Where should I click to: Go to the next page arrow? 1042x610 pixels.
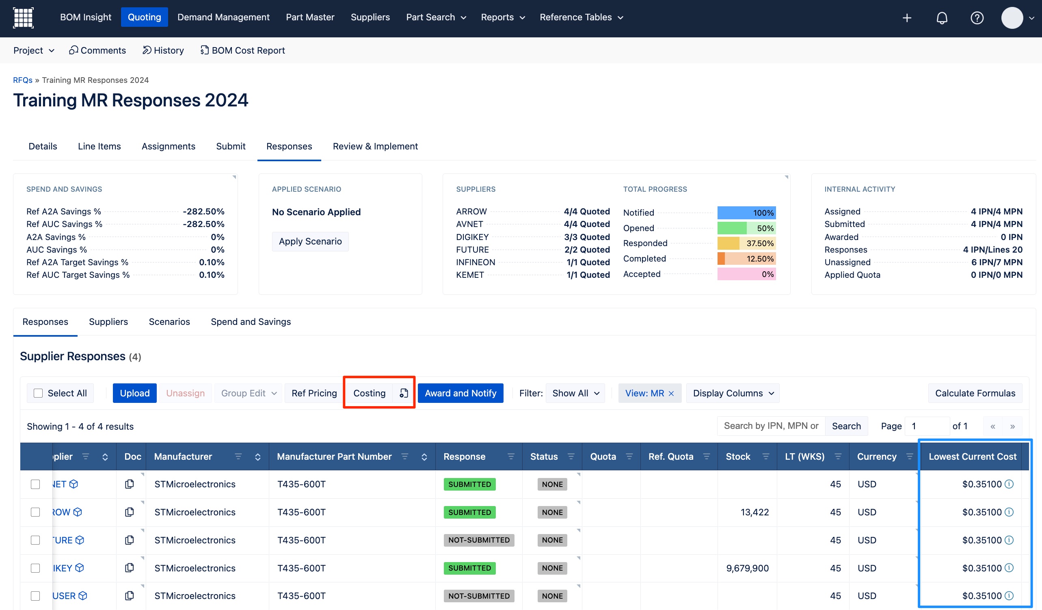pyautogui.click(x=1012, y=426)
